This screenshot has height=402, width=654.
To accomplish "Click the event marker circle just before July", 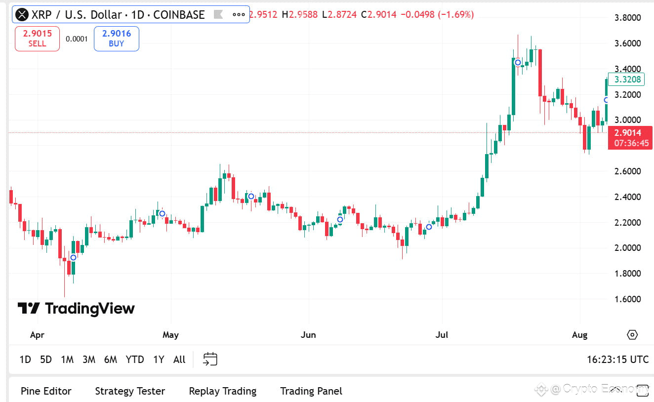I will (x=429, y=227).
